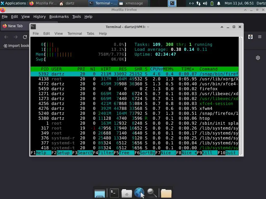Click Firefox forward arrow button
This screenshot has width=266, height=199.
(x=16, y=37)
